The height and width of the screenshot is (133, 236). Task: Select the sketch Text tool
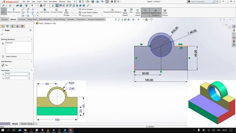38,13
